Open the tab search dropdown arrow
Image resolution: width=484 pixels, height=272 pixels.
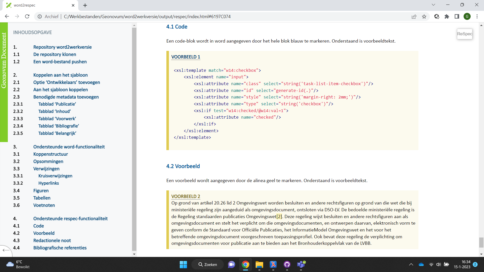click(x=434, y=5)
